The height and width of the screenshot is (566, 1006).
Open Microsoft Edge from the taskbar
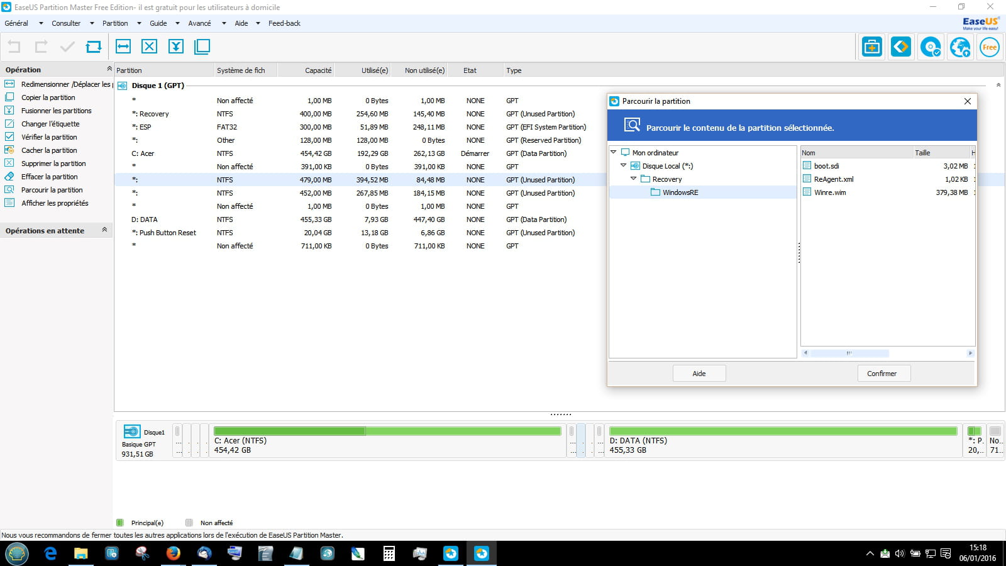tap(50, 553)
